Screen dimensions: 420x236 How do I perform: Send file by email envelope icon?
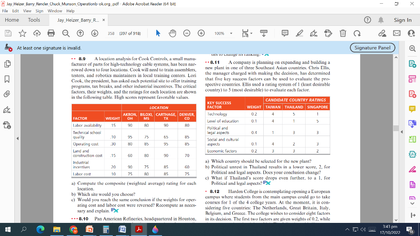click(x=397, y=33)
